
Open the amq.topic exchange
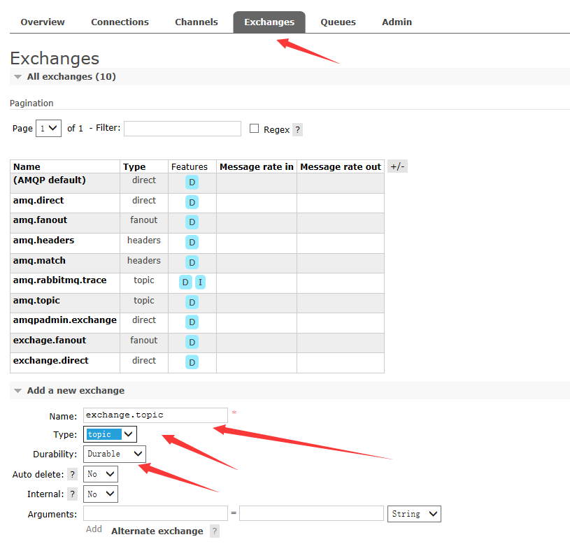click(36, 301)
